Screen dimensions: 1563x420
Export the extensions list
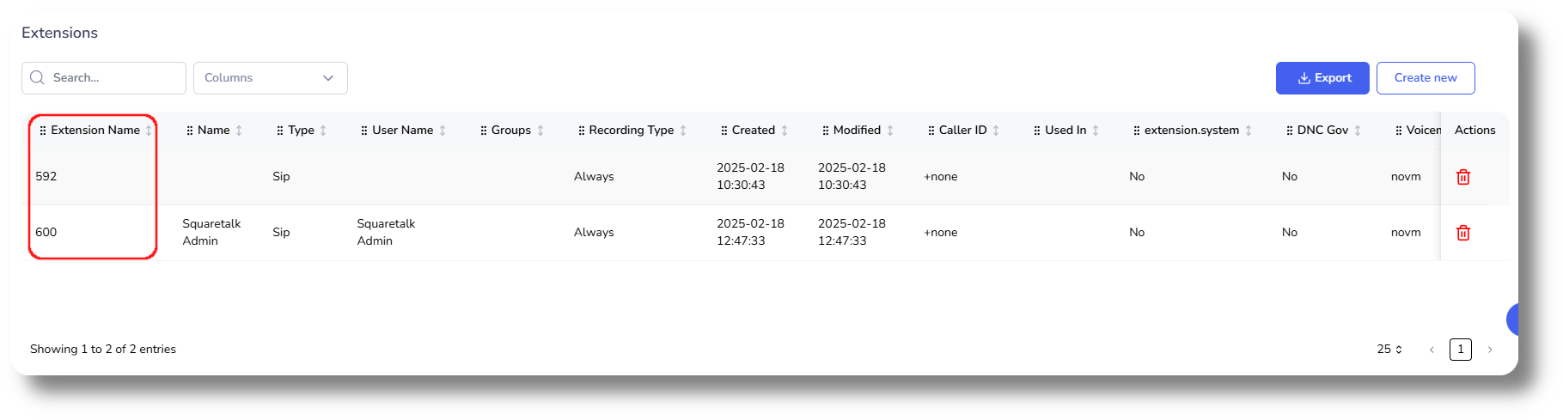pos(1323,78)
